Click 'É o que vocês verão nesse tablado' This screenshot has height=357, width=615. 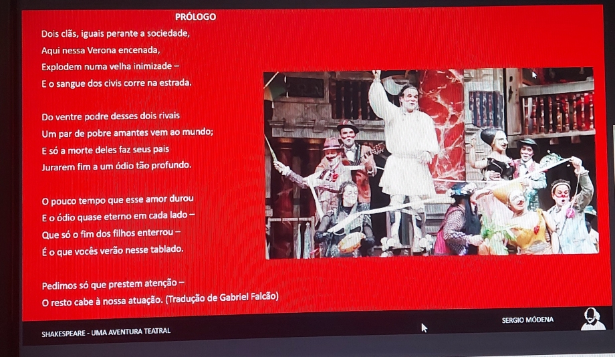(112, 249)
